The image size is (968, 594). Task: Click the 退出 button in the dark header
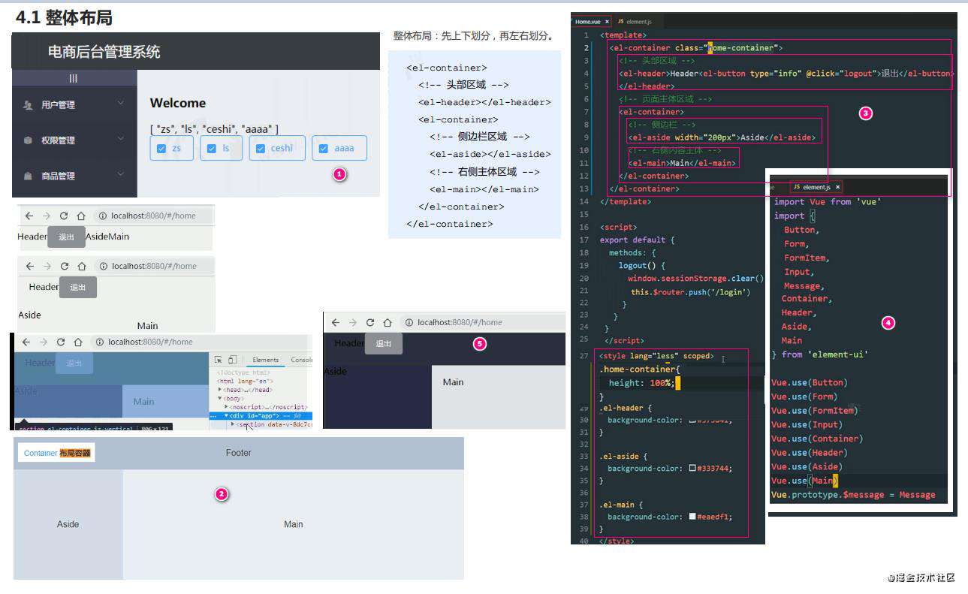click(x=384, y=344)
